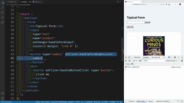184x103 pixels.
Task: Open the README.md editor tab
Action: click(12, 2)
